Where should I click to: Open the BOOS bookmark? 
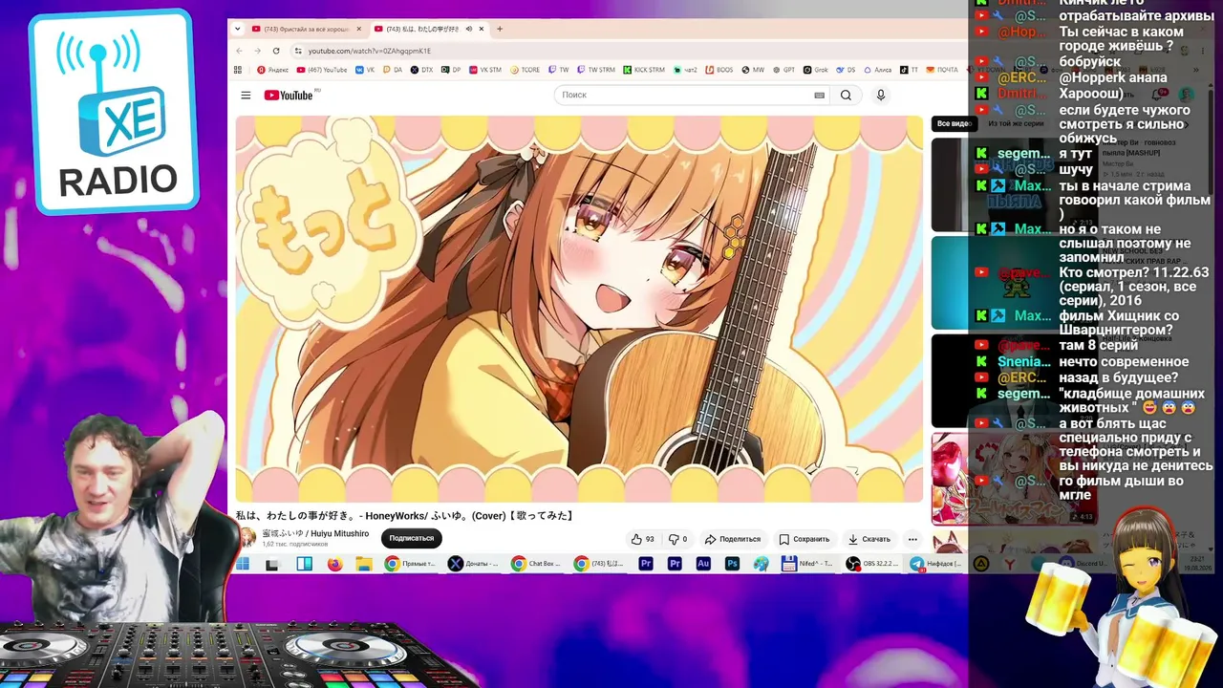[x=719, y=70]
